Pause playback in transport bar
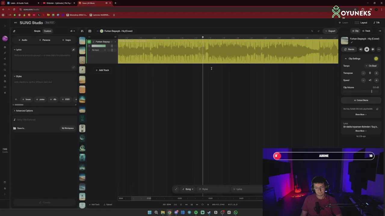 192,205
